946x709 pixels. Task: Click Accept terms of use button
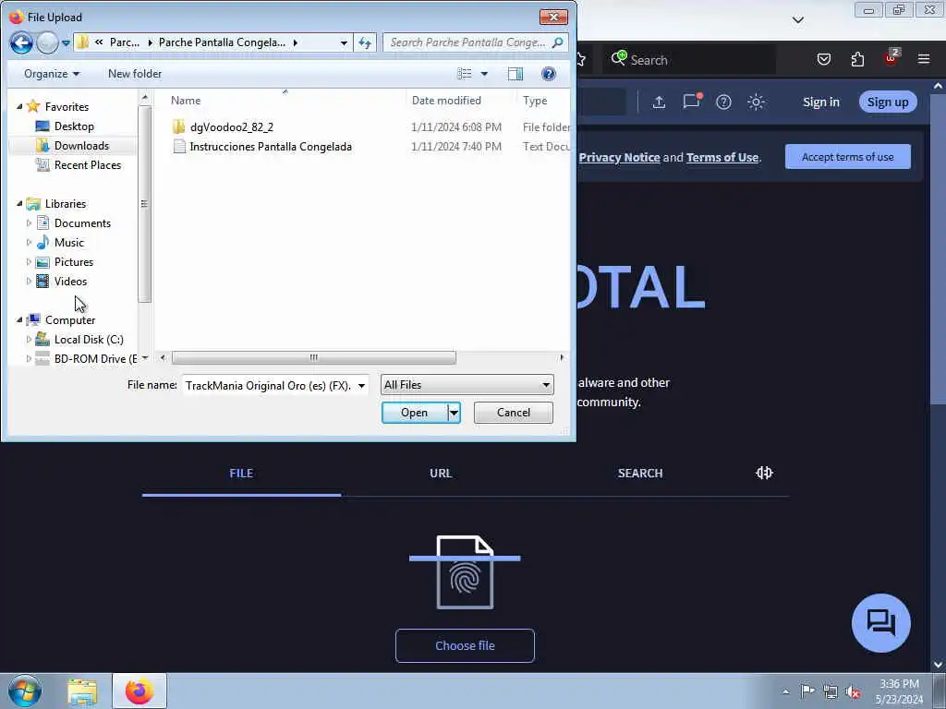tap(848, 157)
